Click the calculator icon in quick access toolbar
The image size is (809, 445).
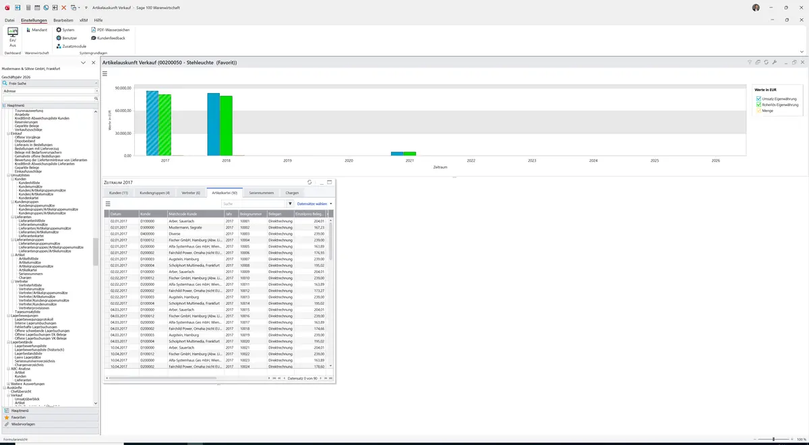point(28,7)
